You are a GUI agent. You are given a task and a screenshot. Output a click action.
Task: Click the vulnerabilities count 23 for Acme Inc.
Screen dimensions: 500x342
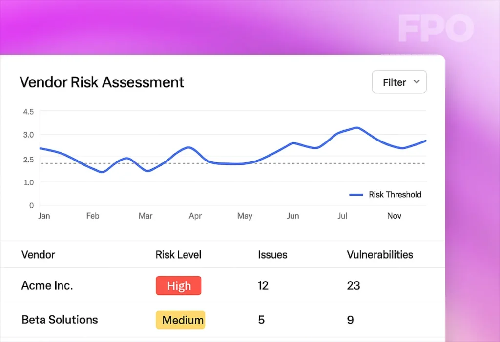click(353, 286)
